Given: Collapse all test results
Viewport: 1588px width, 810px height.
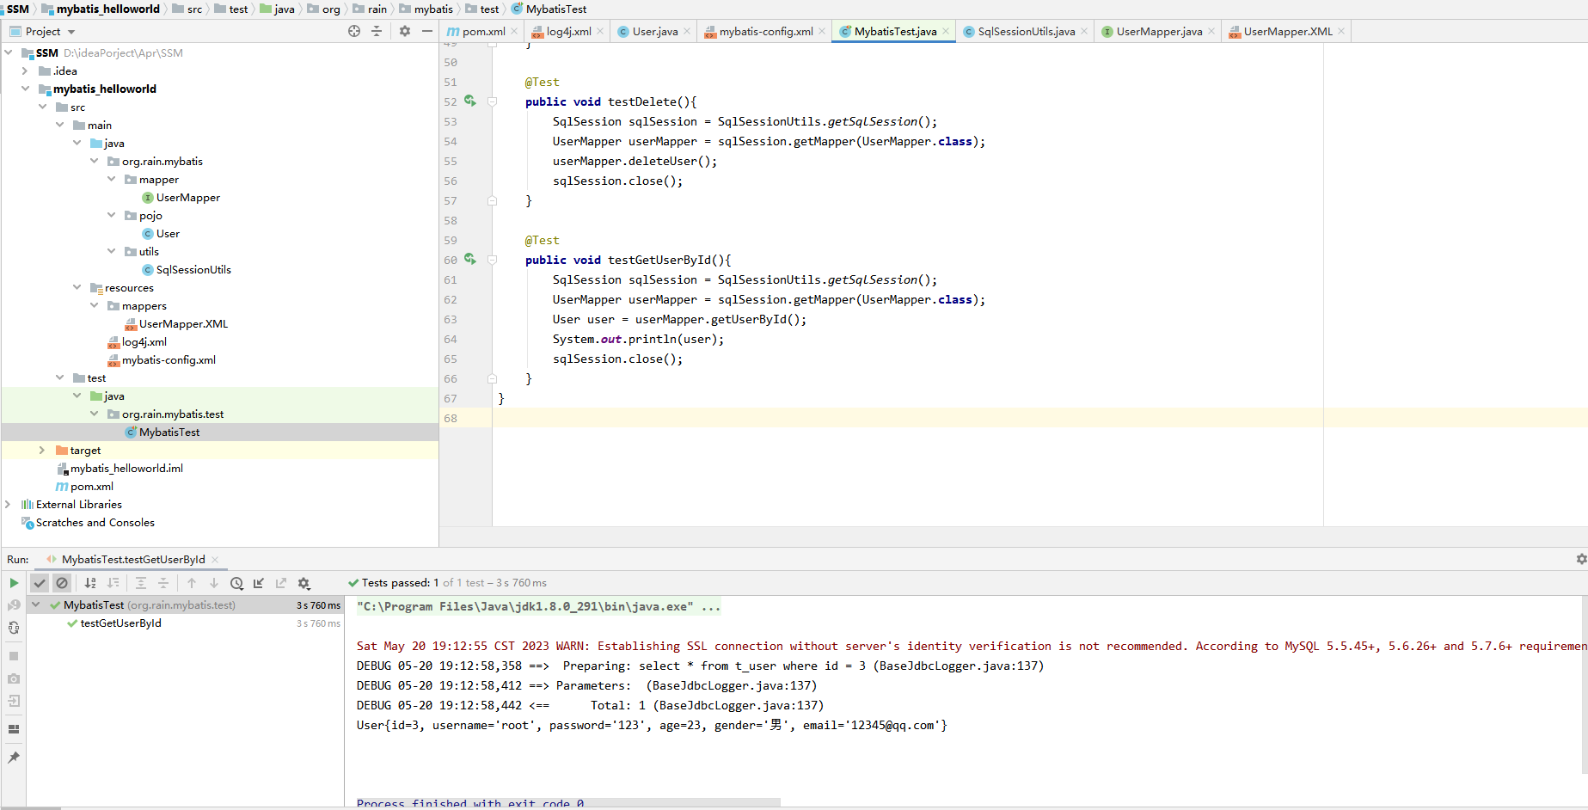Looking at the screenshot, I should coord(163,583).
